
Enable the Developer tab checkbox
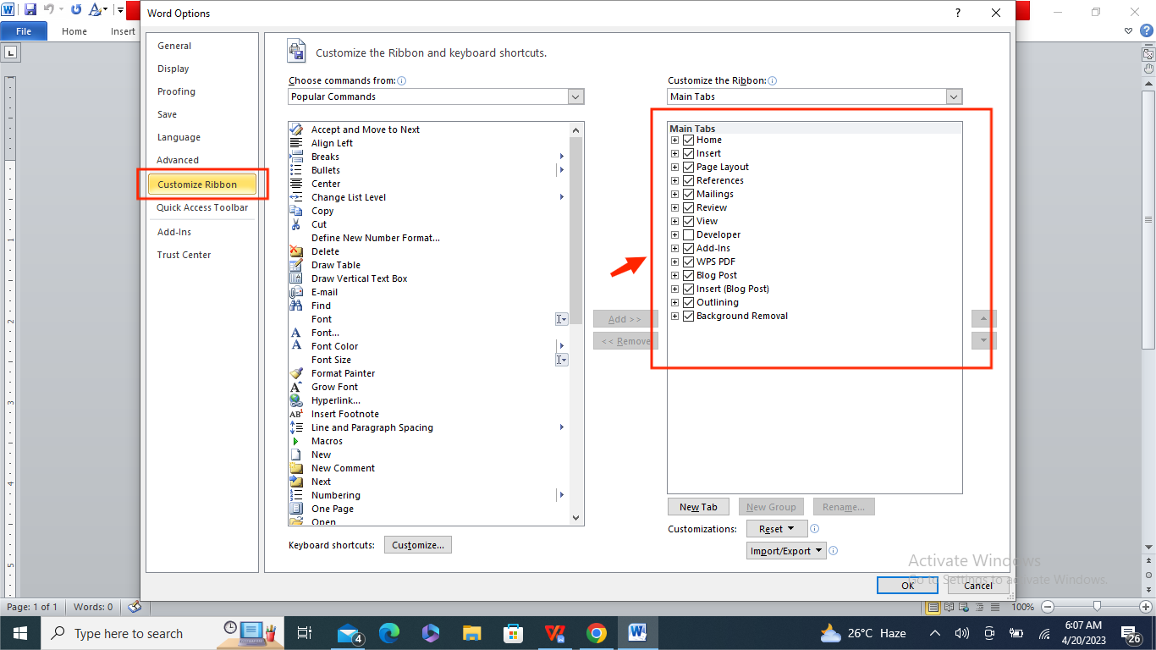(x=688, y=234)
